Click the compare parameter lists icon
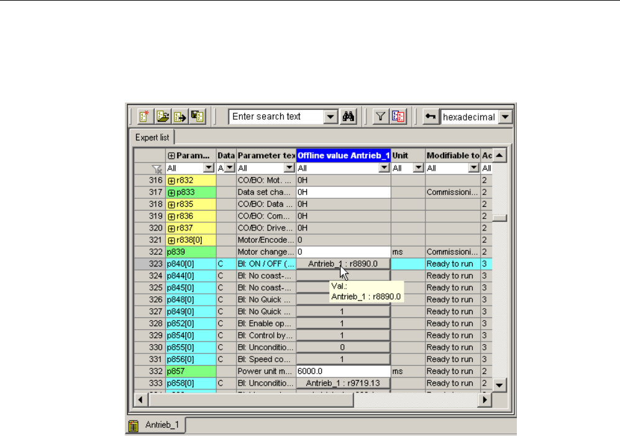The image size is (620, 436). (x=398, y=117)
